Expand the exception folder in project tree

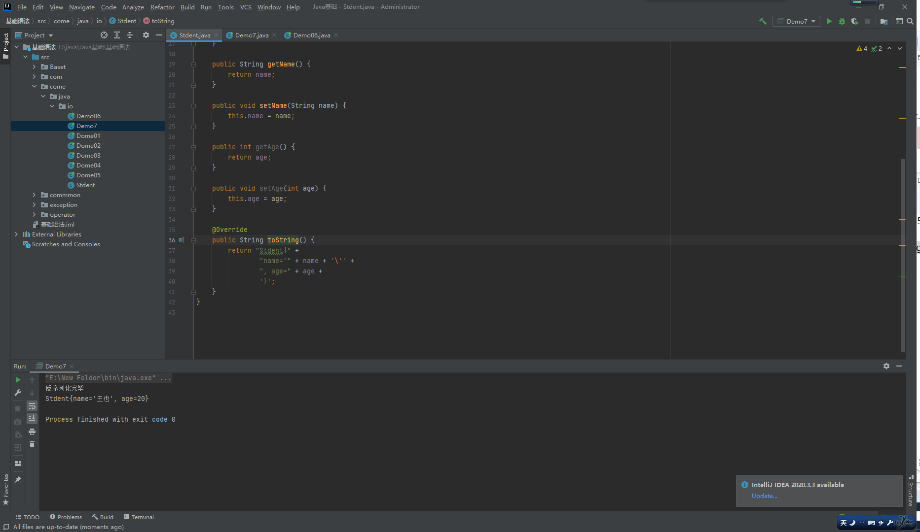(x=34, y=205)
